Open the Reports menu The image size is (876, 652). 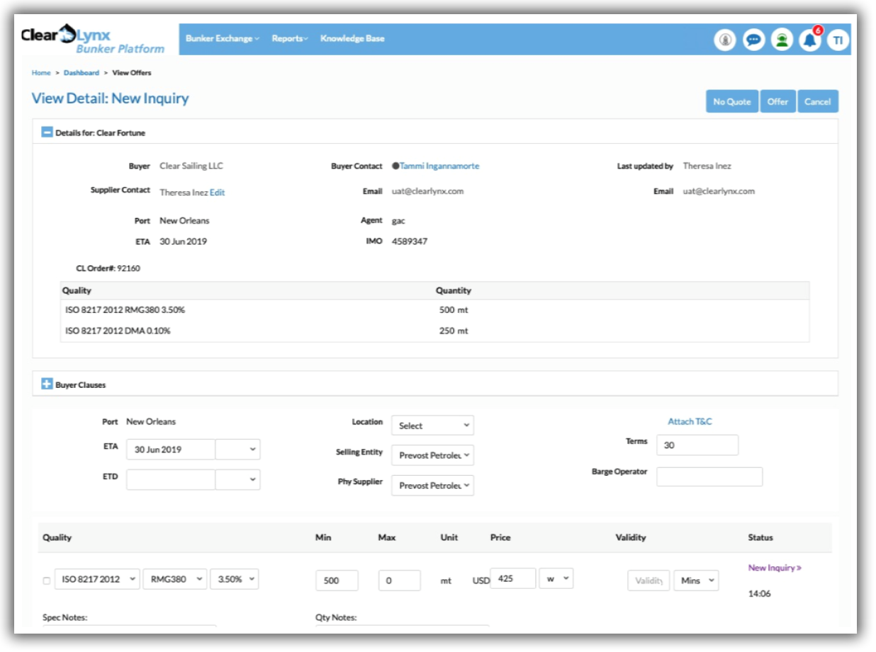290,38
